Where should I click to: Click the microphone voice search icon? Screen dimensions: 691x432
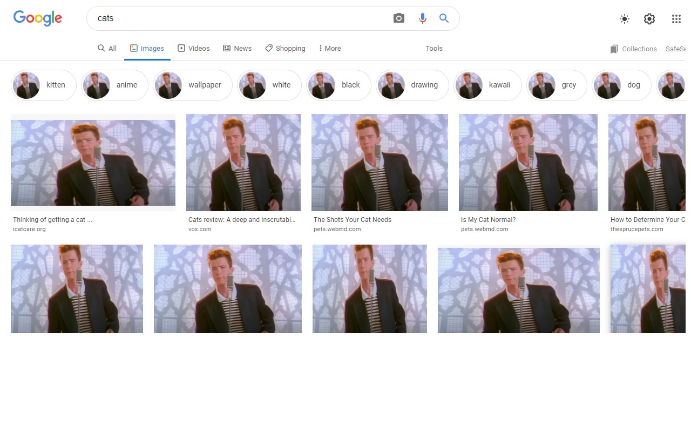pos(422,18)
